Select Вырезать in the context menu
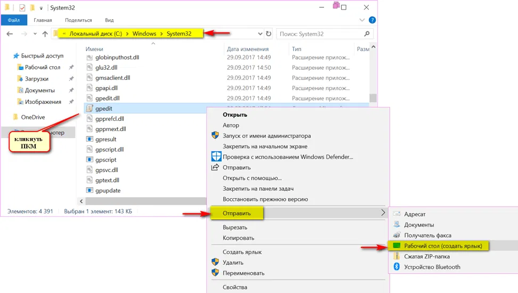 click(x=235, y=227)
